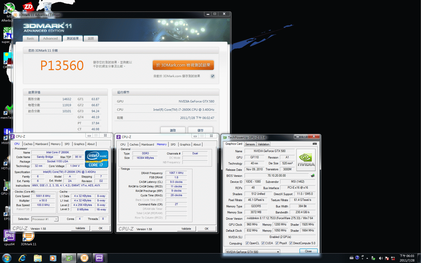Open the red ZD desktop shortcut
Image resolution: width=421 pixels, height=263 pixels.
pyautogui.click(x=28, y=7)
